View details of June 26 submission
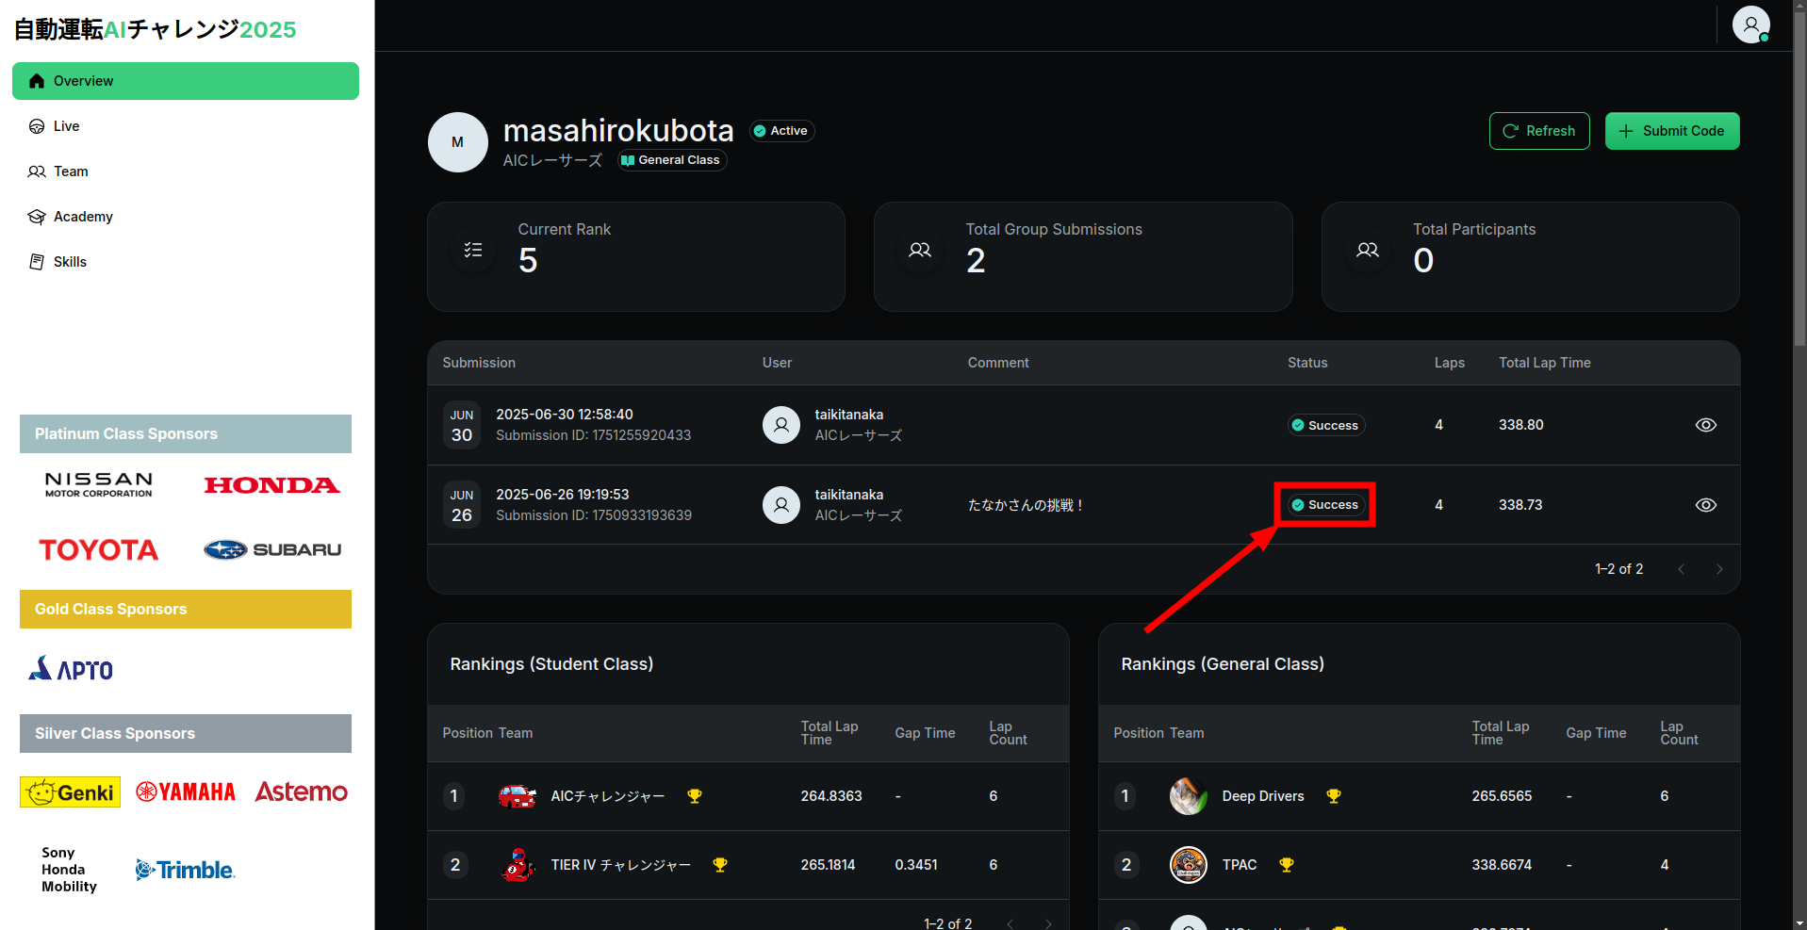Image resolution: width=1807 pixels, height=930 pixels. 1705,505
